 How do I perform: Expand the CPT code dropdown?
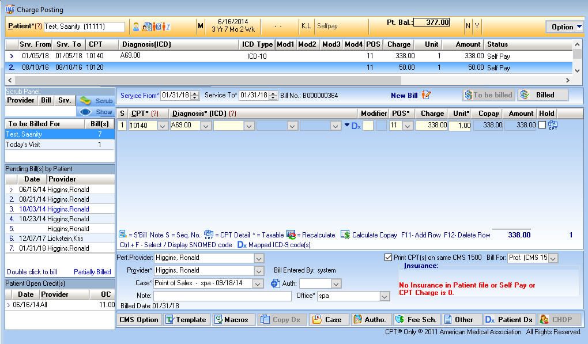(x=162, y=126)
